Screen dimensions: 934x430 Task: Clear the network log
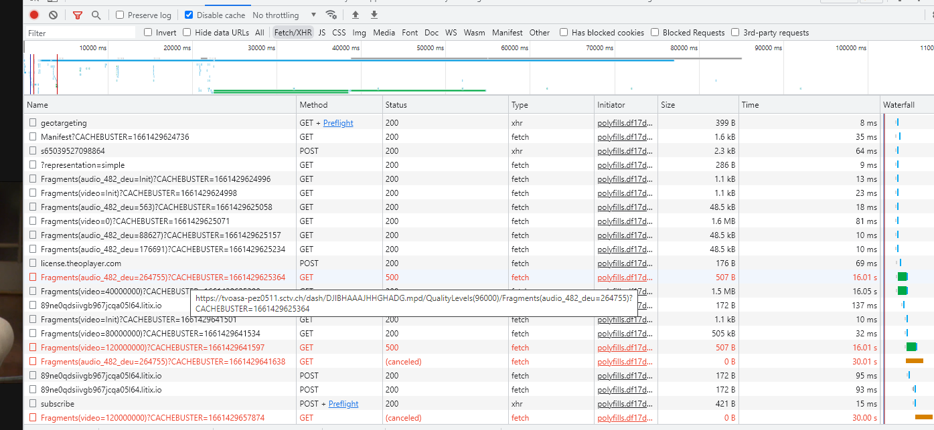coord(53,15)
